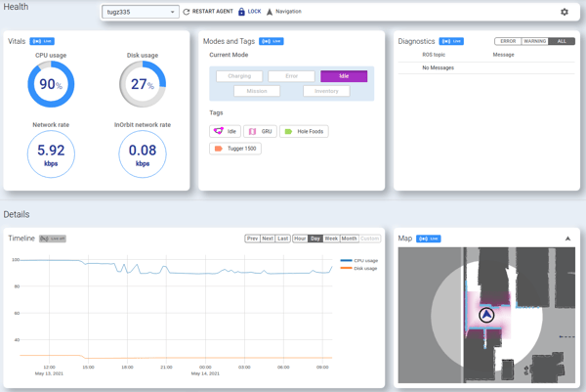The width and height of the screenshot is (586, 392).
Task: Filter diagnostics by WARNING
Action: click(x=535, y=41)
